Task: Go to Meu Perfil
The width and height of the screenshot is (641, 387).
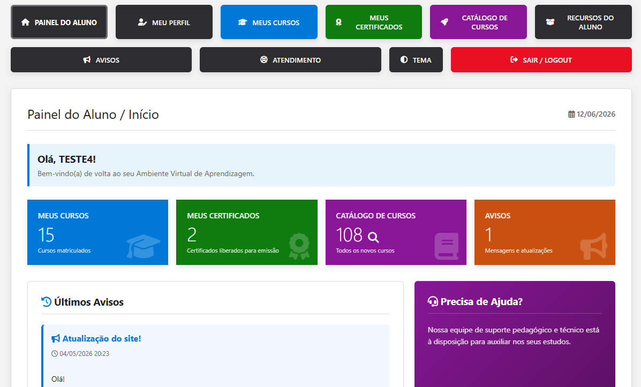Action: coord(164,22)
